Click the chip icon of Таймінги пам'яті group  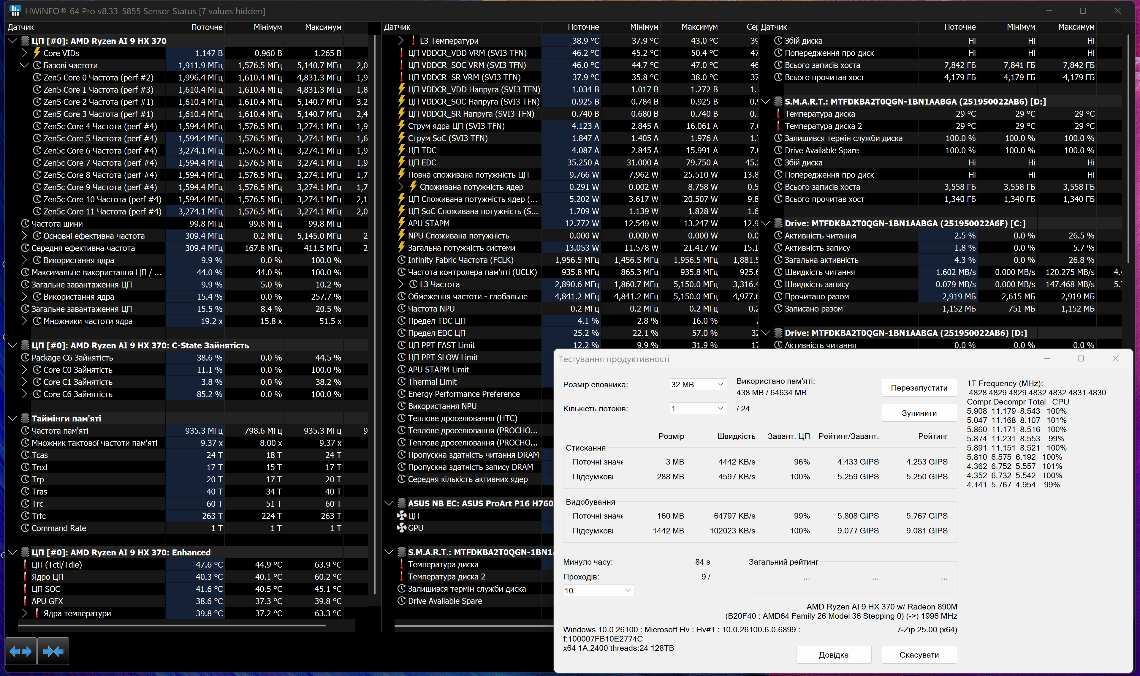tap(26, 418)
